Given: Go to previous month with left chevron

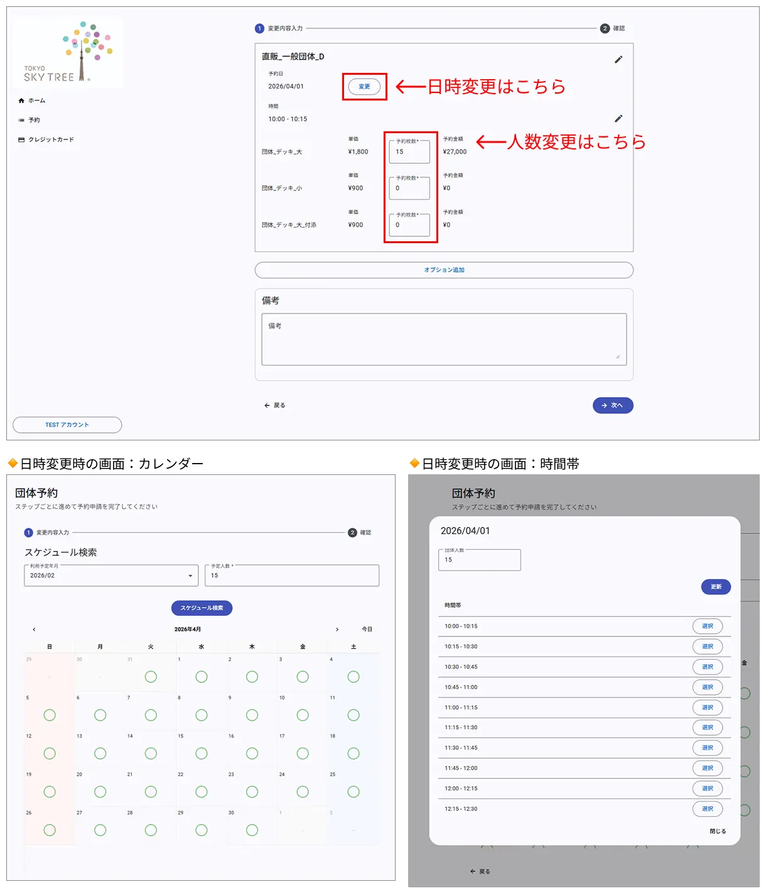Looking at the screenshot, I should click(34, 629).
